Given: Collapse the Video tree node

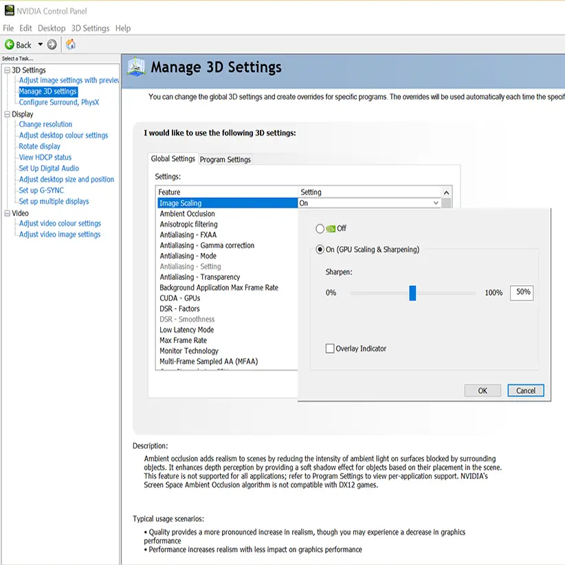Looking at the screenshot, I should pos(8,213).
